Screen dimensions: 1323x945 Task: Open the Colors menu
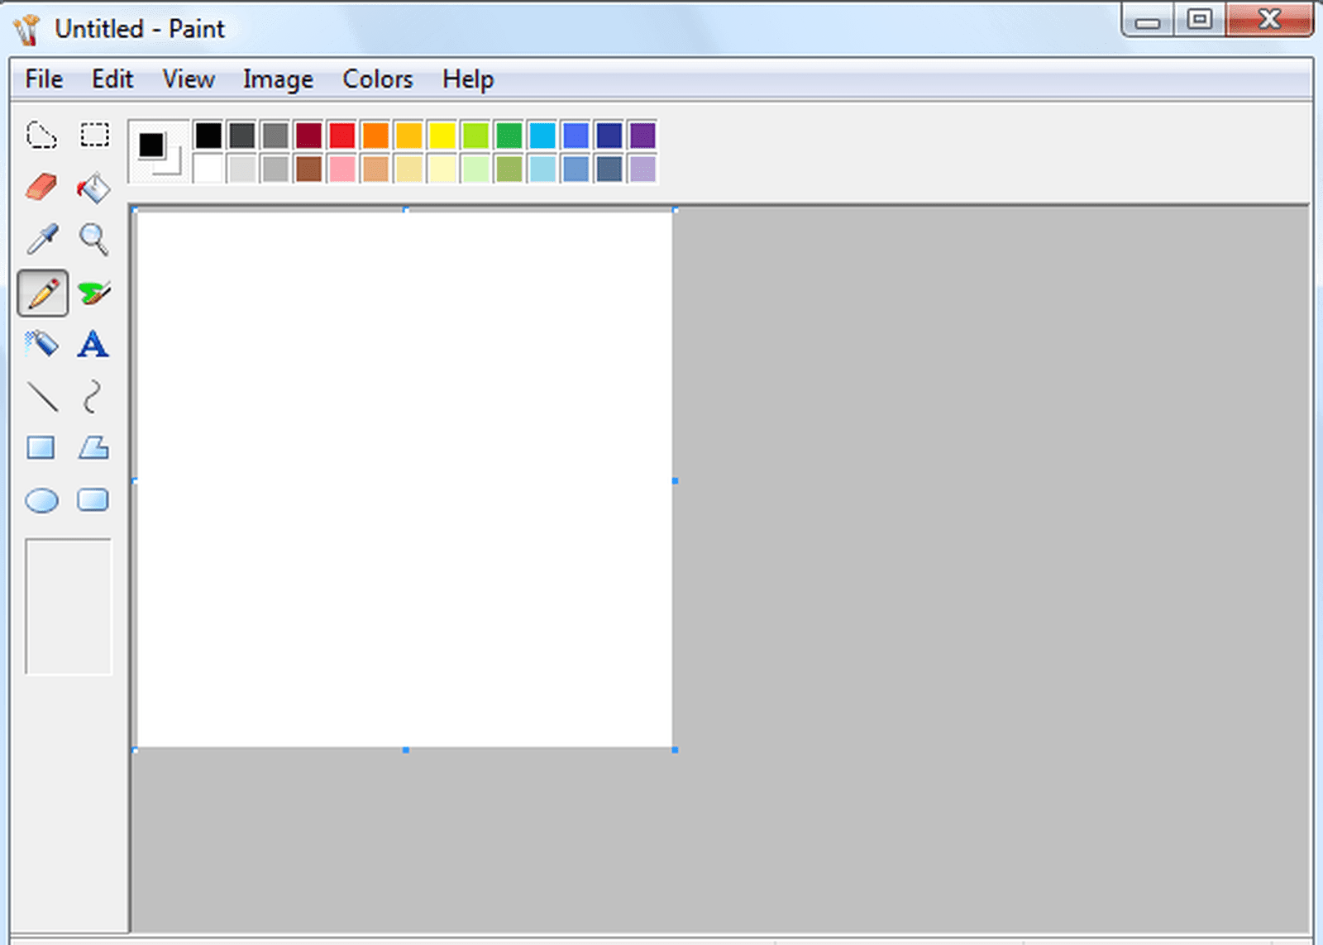point(377,79)
